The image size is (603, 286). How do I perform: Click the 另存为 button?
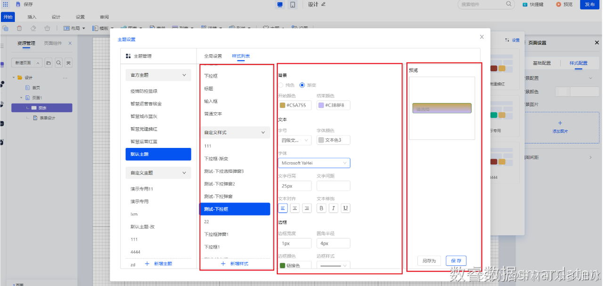click(x=429, y=261)
